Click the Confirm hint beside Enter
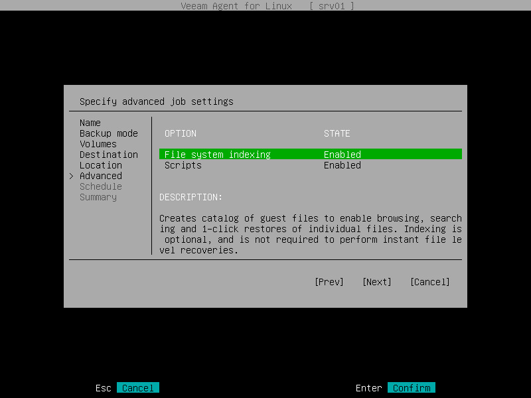This screenshot has height=398, width=531. [x=412, y=387]
